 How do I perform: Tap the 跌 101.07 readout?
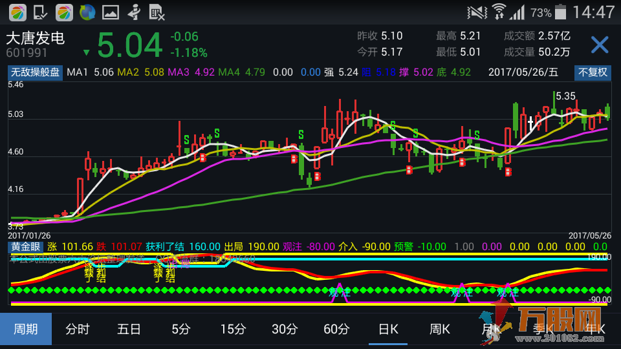click(119, 247)
